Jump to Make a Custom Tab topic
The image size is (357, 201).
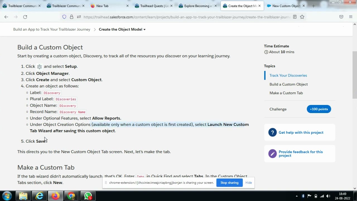[x=286, y=93]
